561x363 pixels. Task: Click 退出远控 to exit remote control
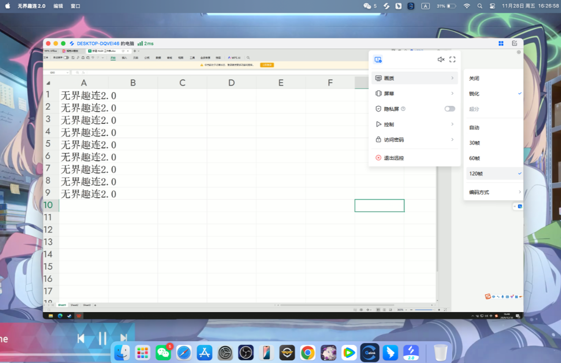393,158
